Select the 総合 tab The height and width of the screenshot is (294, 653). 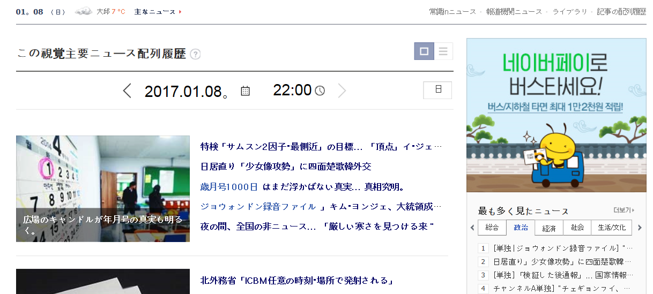point(492,228)
